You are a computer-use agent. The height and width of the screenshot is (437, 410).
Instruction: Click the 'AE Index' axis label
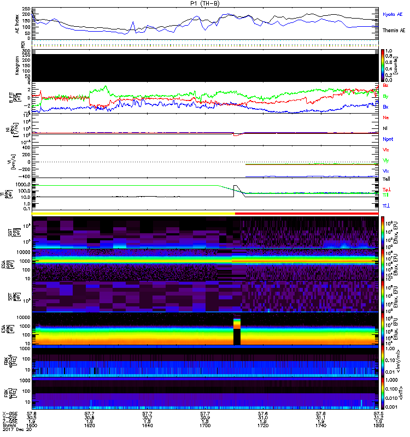click(x=17, y=24)
